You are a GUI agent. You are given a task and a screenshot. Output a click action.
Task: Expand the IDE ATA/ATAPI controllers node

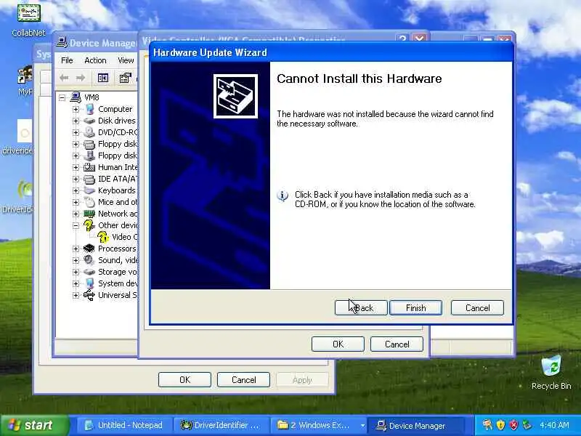tap(76, 179)
